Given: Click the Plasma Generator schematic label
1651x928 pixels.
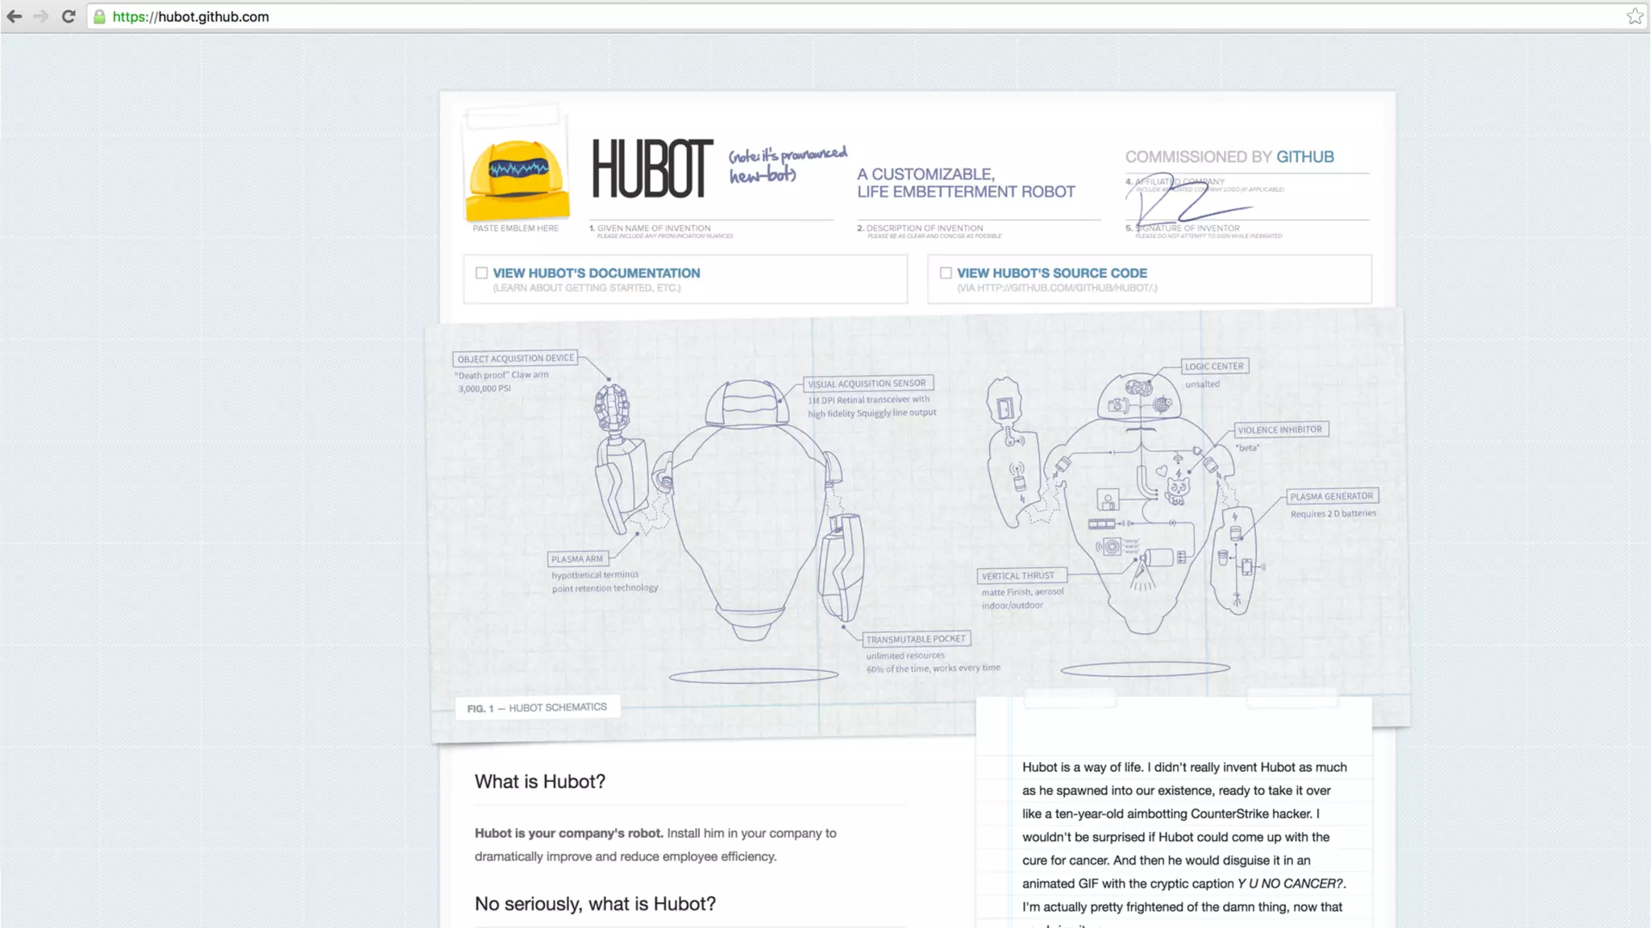Looking at the screenshot, I should (x=1331, y=496).
